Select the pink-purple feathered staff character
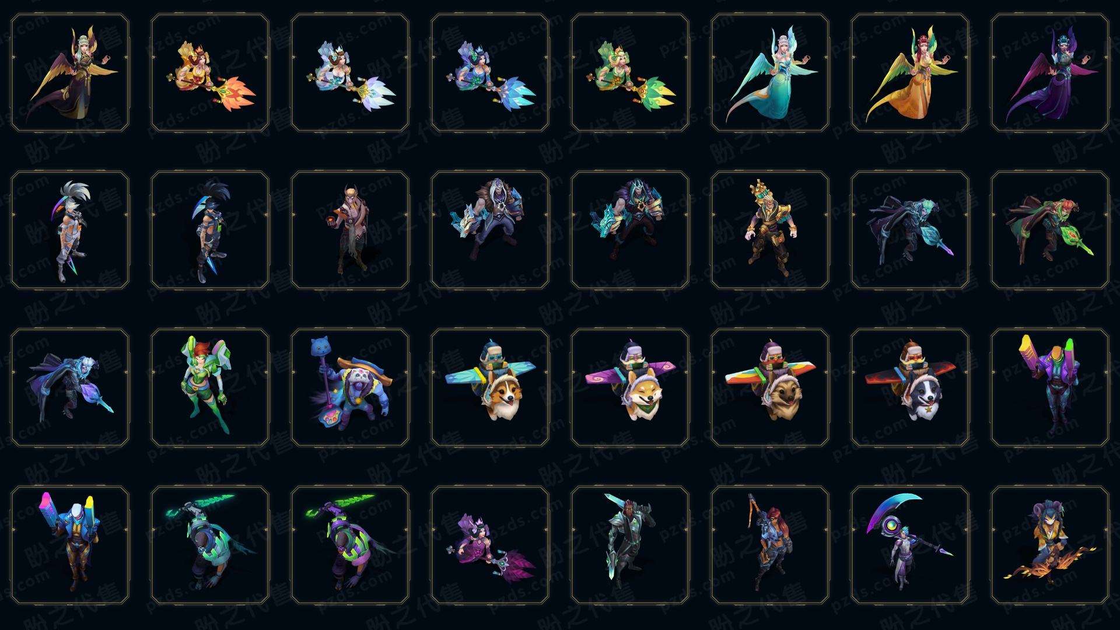This screenshot has height=630, width=1120. tap(490, 545)
